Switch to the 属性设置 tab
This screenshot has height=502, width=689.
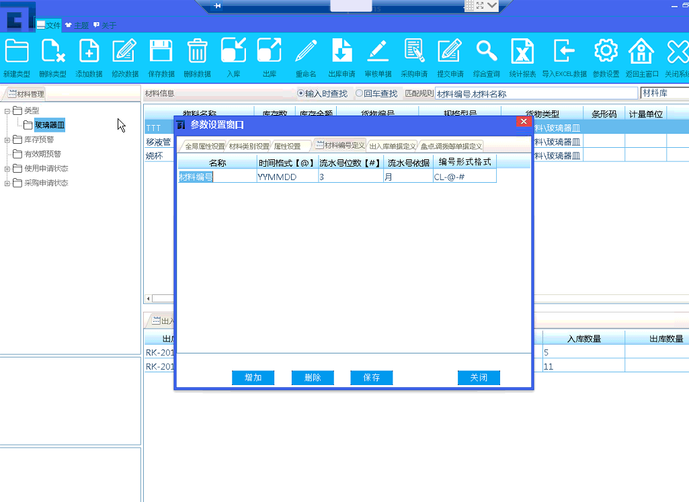point(288,147)
